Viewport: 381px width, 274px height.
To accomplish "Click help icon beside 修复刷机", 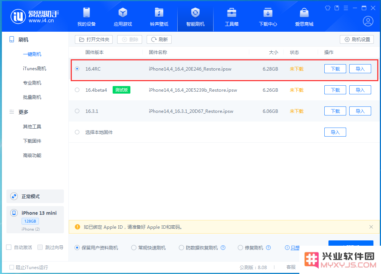I will (x=268, y=248).
